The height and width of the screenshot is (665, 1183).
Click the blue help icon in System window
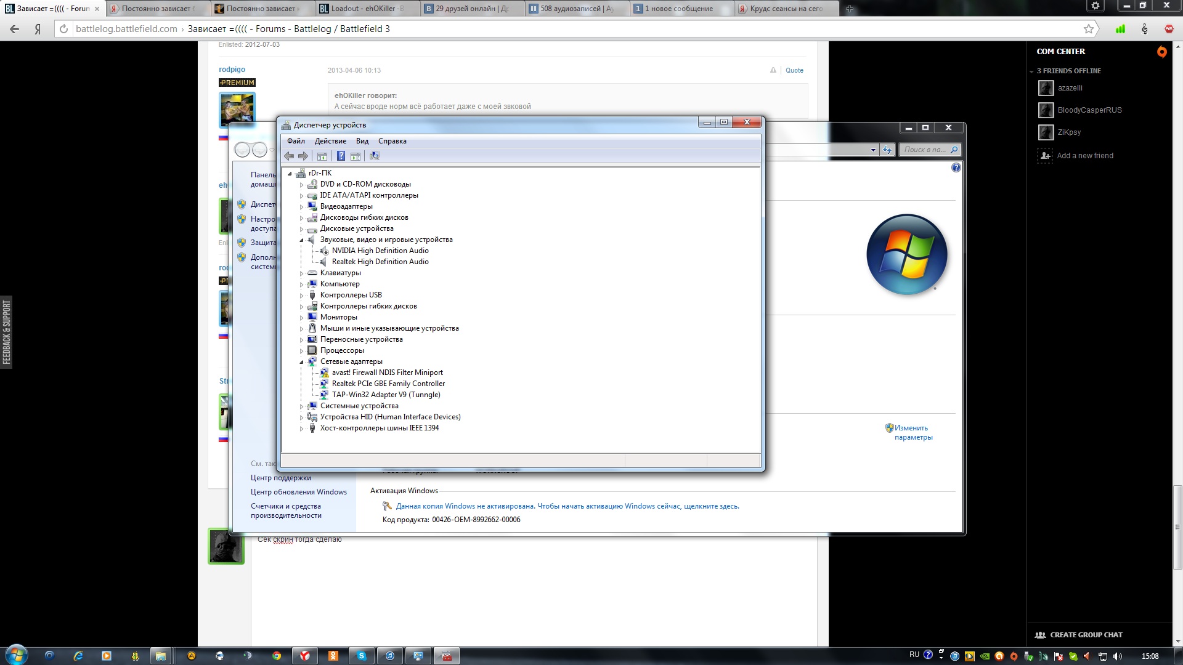[956, 167]
